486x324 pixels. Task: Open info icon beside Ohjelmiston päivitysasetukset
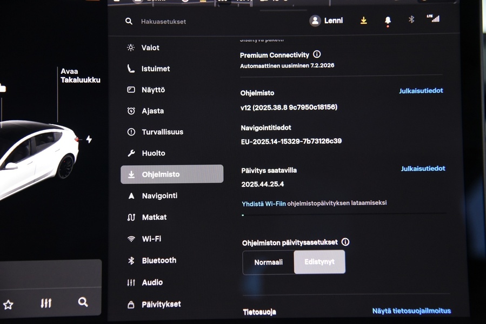click(345, 242)
